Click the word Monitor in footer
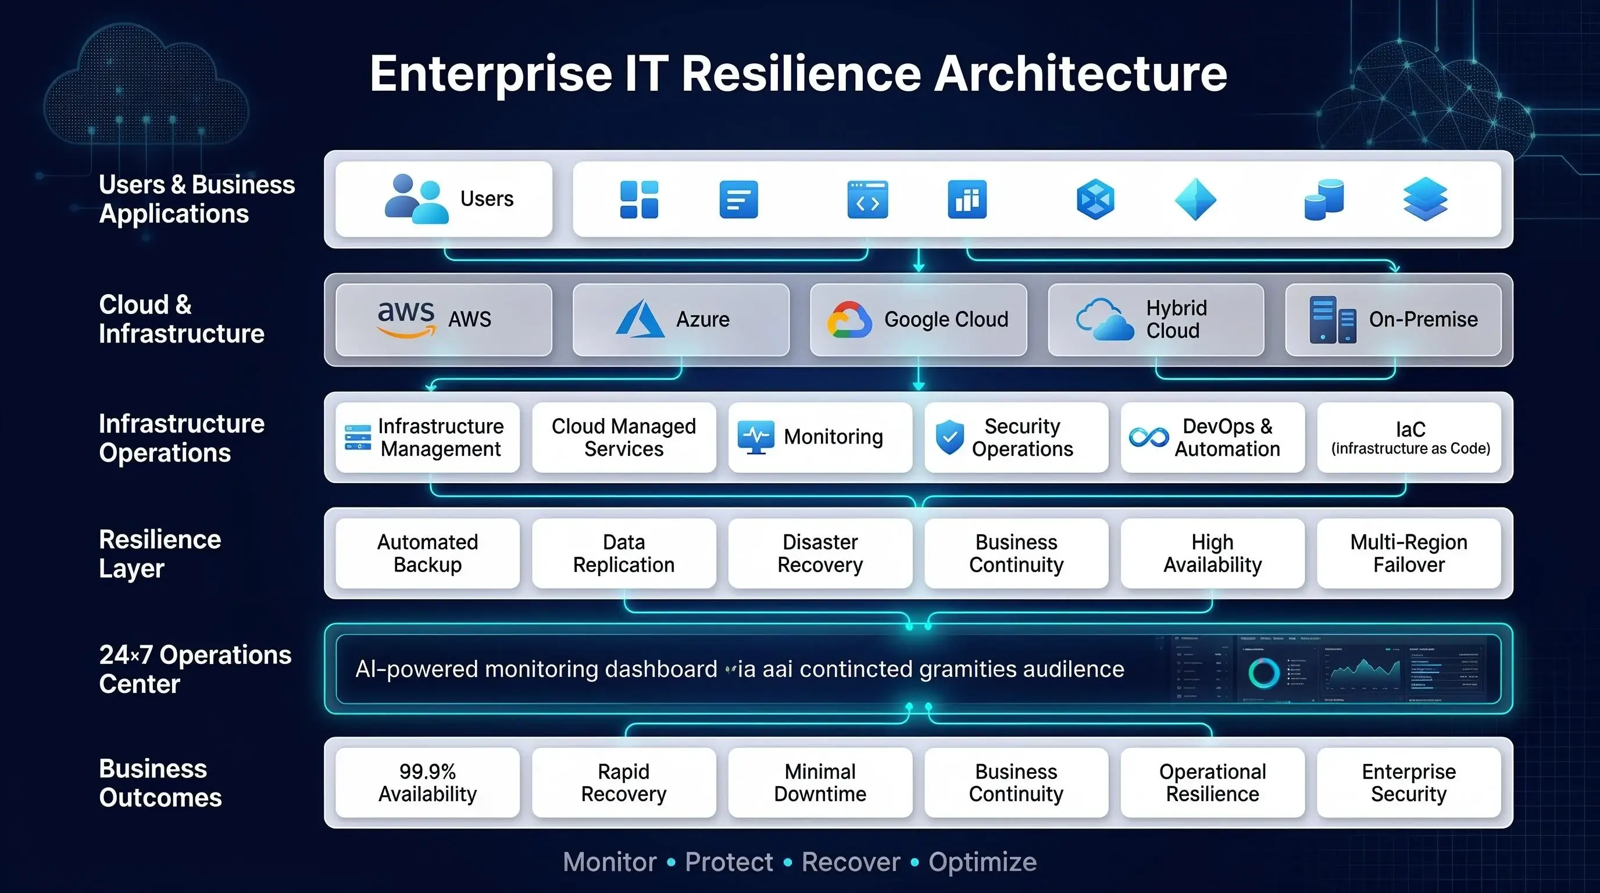 pos(609,862)
